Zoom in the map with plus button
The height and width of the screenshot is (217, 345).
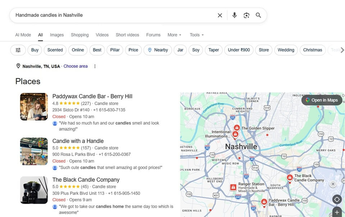pyautogui.click(x=337, y=212)
